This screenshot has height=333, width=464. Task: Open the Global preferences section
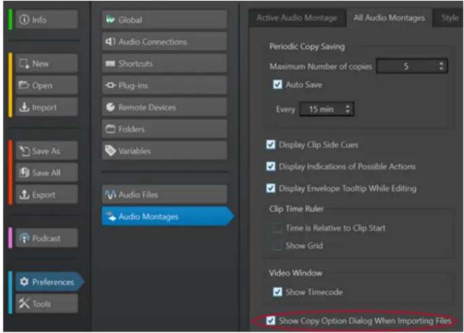[x=164, y=19]
